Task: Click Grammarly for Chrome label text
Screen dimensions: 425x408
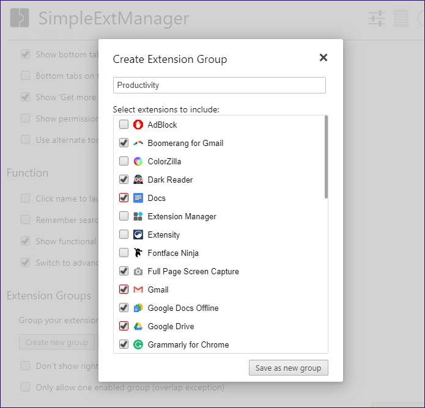Action: tap(188, 345)
